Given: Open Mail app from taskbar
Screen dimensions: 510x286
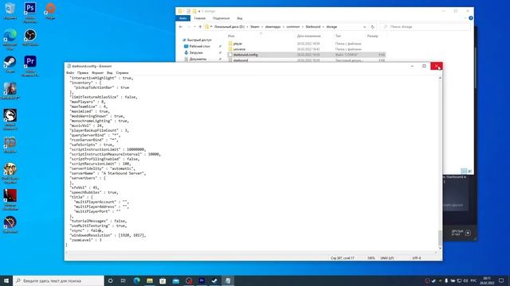Looking at the screenshot, I should [175, 280].
